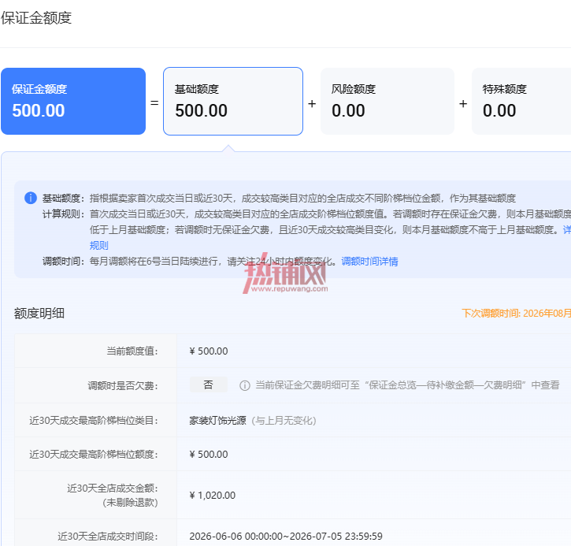Click the 热铺网 watermark logo
The image size is (571, 546).
point(285,273)
